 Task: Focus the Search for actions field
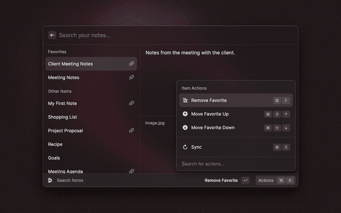click(x=234, y=164)
